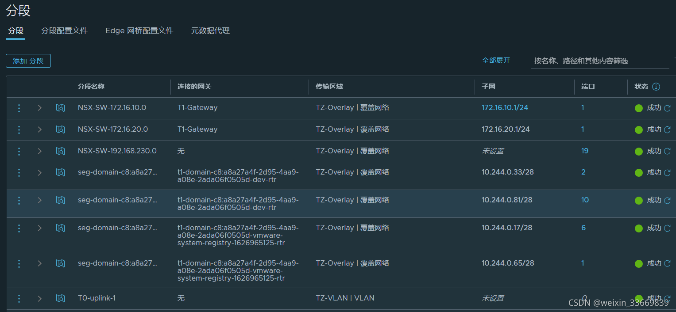Go to the 元数据代理 tab
The image size is (676, 312).
point(210,31)
